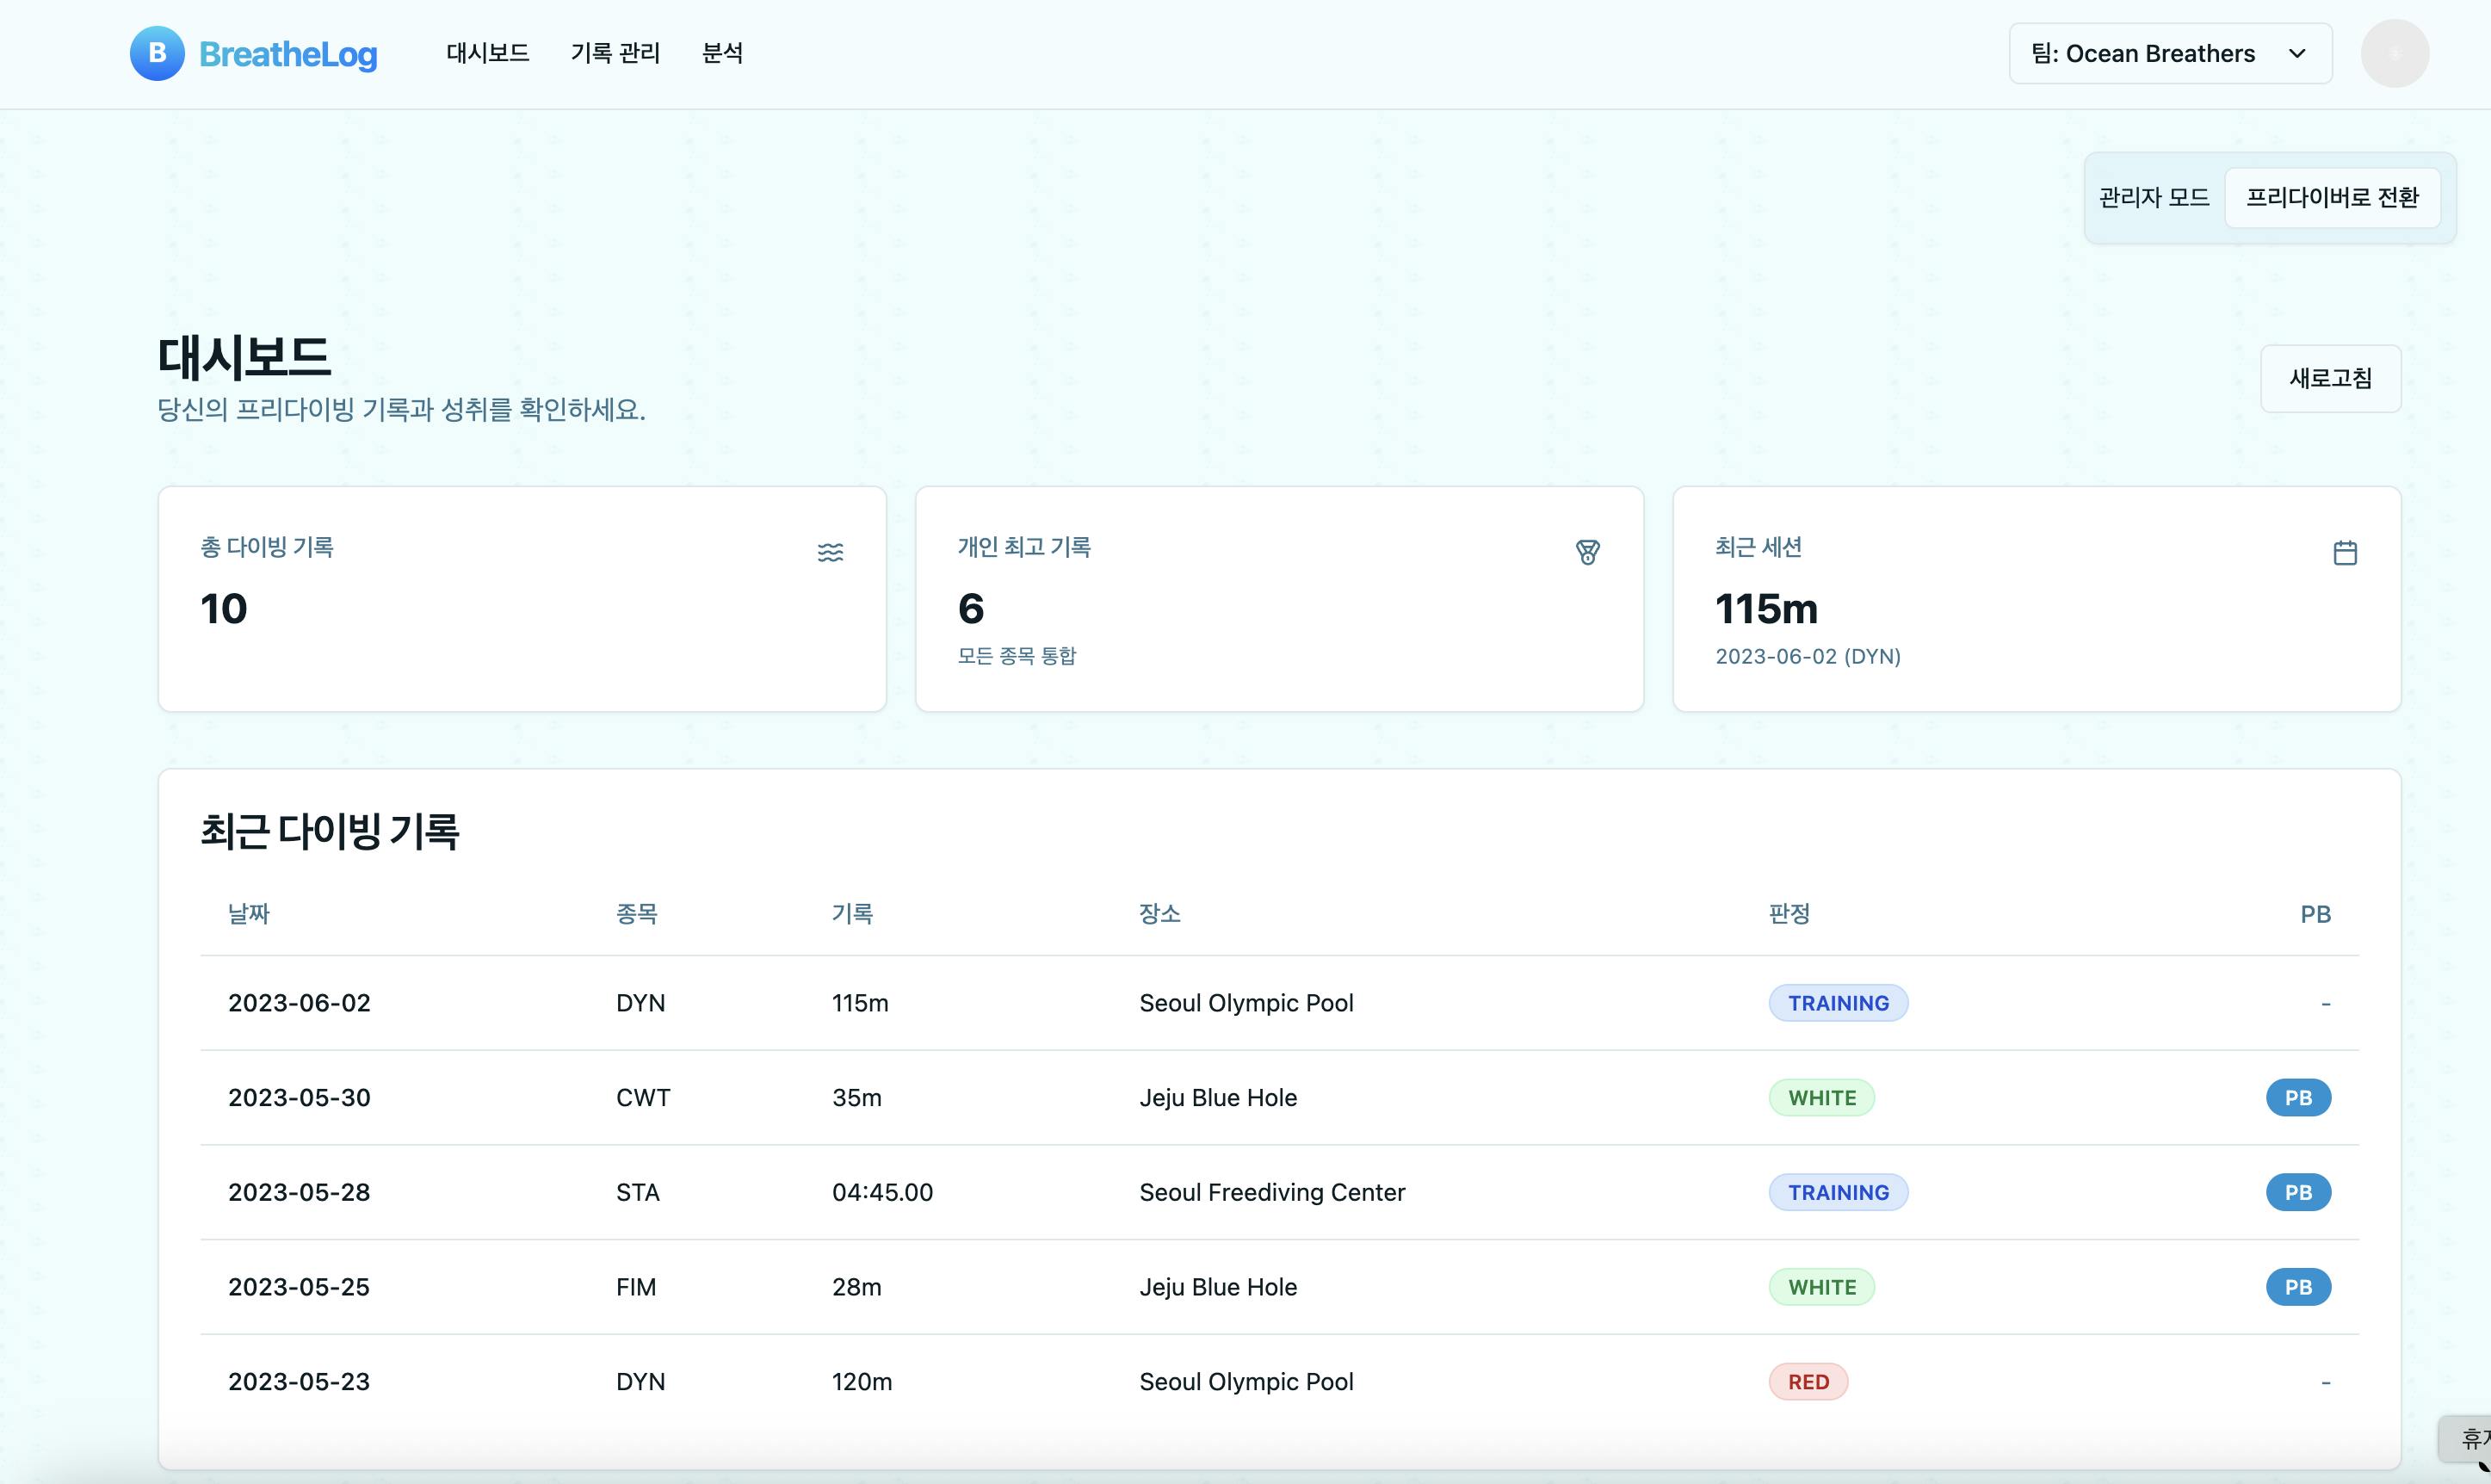Screen dimensions: 2491x1484
Task: Click the date 2023-05-30 cell
Action: pyautogui.click(x=299, y=1097)
